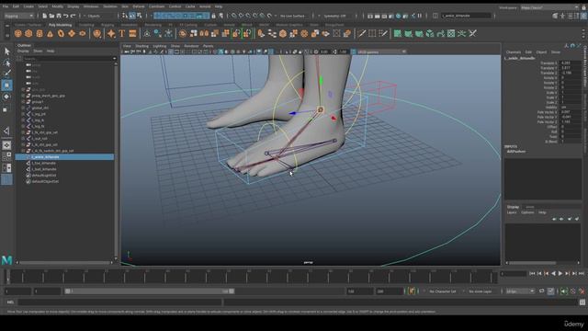Activate the Lasso Select tool
The width and height of the screenshot is (588, 331).
click(x=6, y=63)
